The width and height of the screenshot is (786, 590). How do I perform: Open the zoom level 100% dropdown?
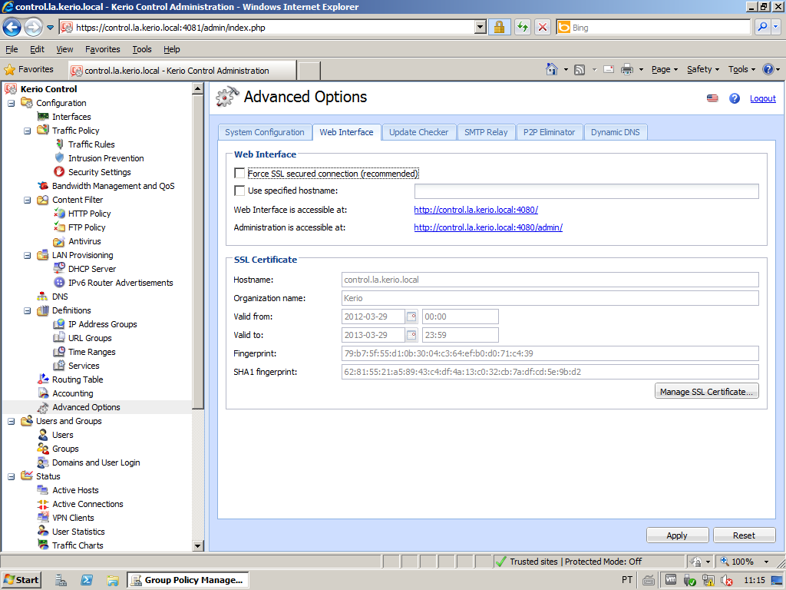coord(767,562)
